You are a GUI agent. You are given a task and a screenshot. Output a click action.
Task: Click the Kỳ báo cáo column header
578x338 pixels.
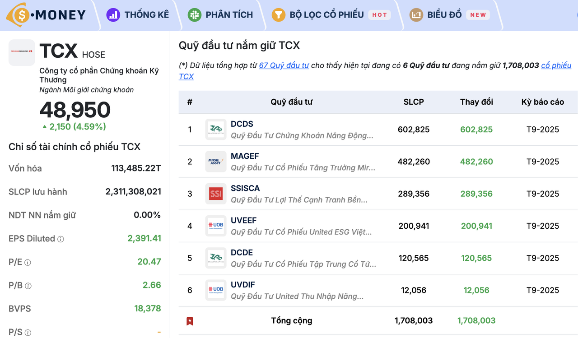(x=543, y=102)
